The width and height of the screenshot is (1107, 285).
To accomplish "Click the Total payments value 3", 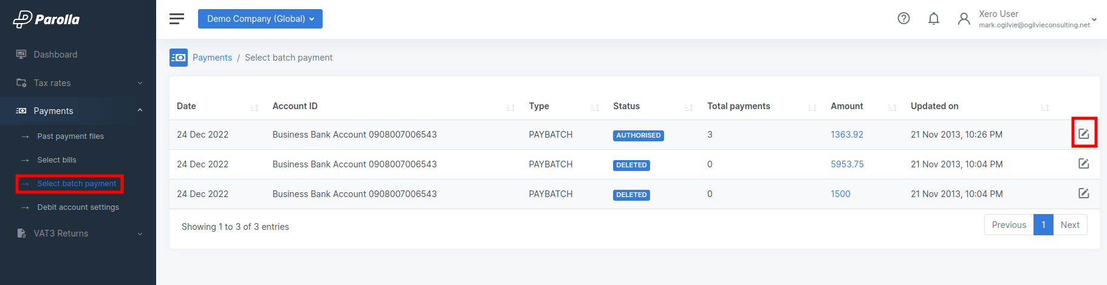I will tap(710, 135).
